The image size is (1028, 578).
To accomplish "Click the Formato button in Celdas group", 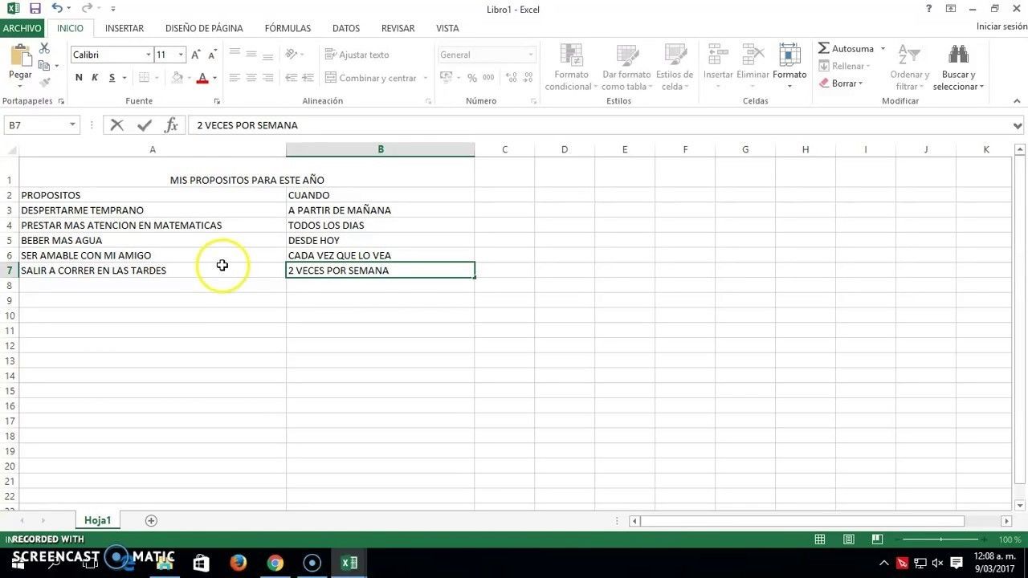I will (789, 67).
